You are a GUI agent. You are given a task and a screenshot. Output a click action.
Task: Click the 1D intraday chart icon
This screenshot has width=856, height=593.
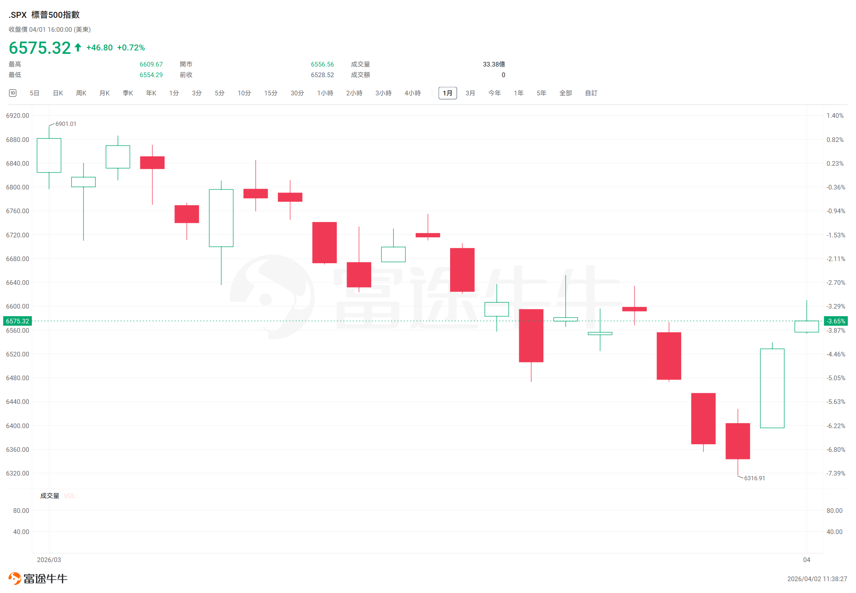tap(13, 93)
